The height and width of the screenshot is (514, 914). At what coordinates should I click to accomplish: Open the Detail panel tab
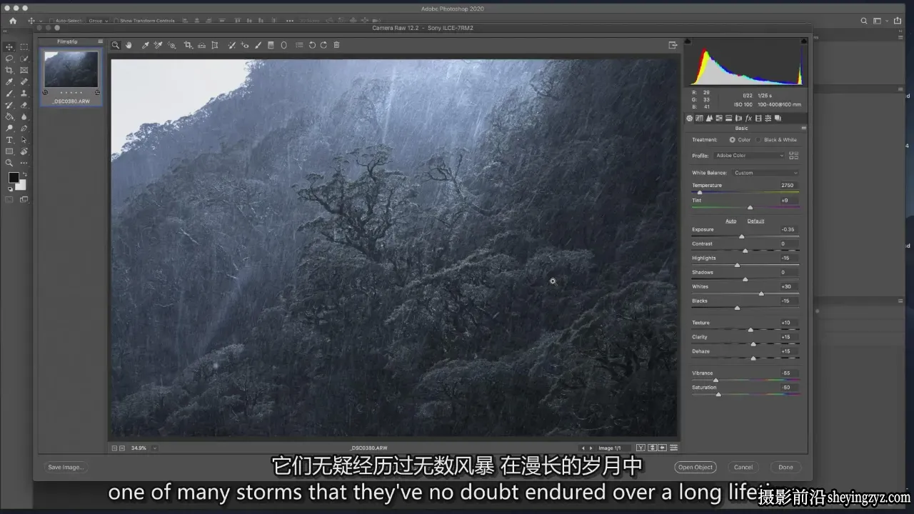point(709,119)
